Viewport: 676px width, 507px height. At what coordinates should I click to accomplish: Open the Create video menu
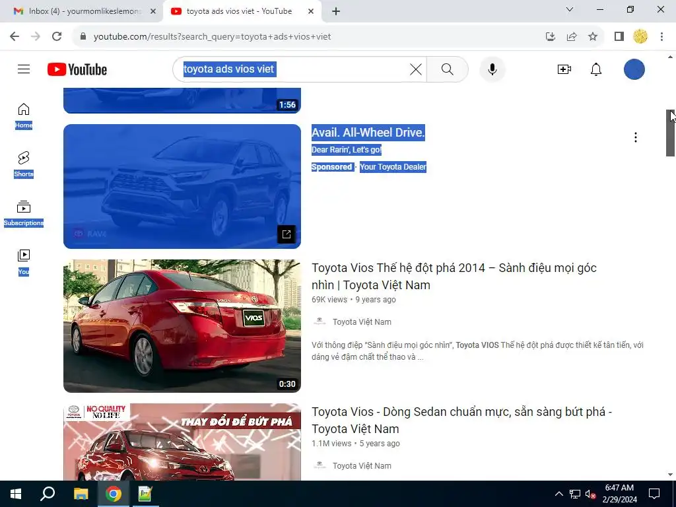coord(564,69)
